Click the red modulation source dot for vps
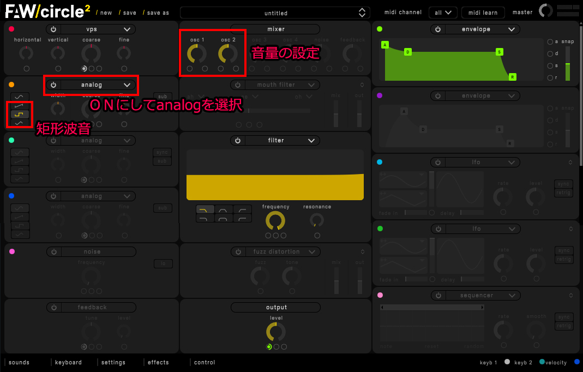Screen dimensions: 583x372 pos(11,29)
